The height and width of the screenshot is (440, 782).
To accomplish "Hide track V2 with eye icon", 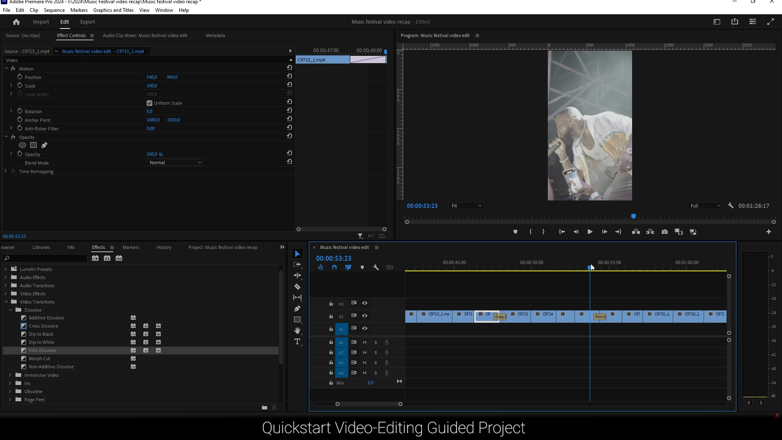I will pyautogui.click(x=365, y=316).
